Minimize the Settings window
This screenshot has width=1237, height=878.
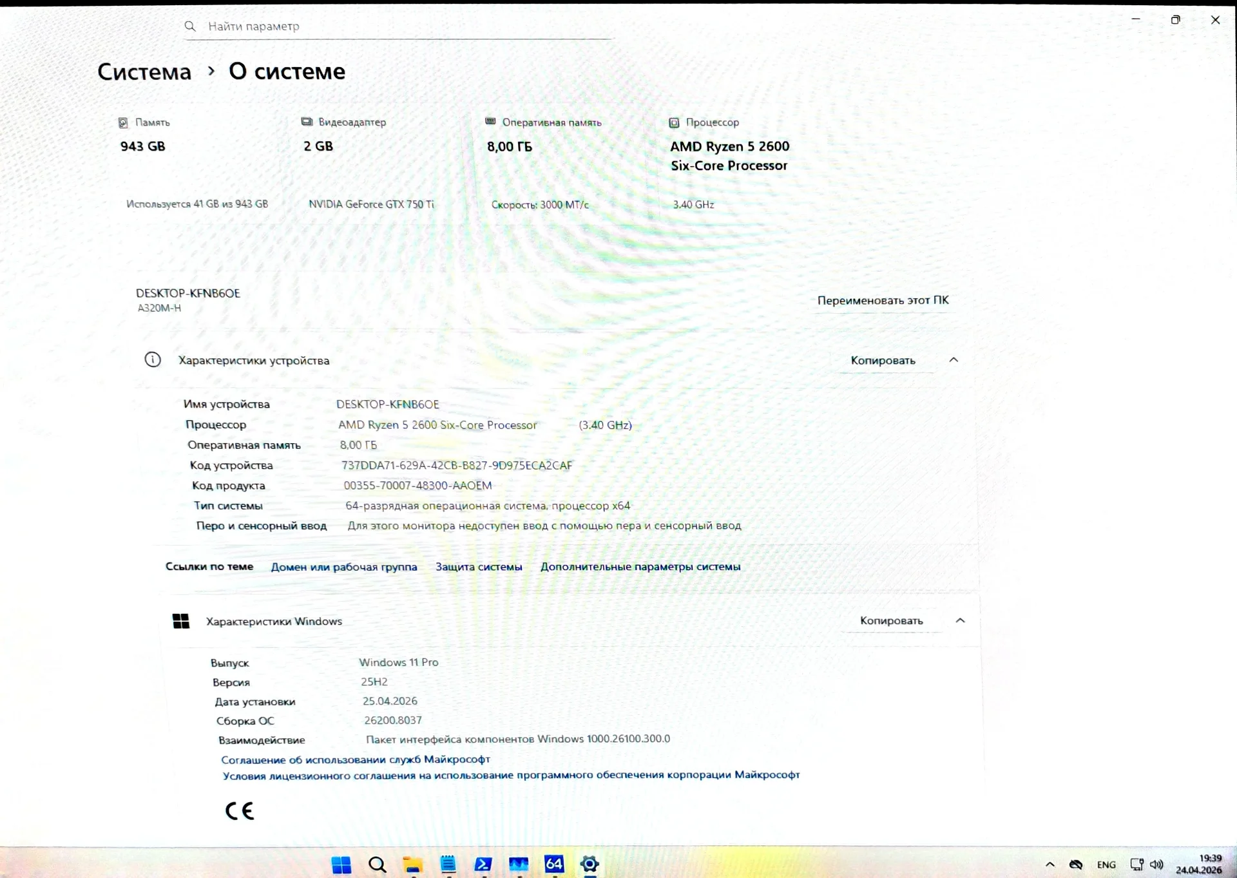(1136, 19)
